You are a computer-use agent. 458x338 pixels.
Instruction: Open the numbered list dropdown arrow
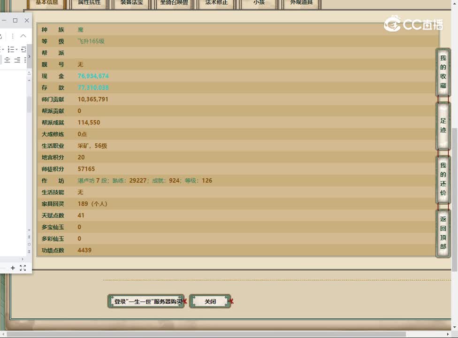pyautogui.click(x=16, y=49)
